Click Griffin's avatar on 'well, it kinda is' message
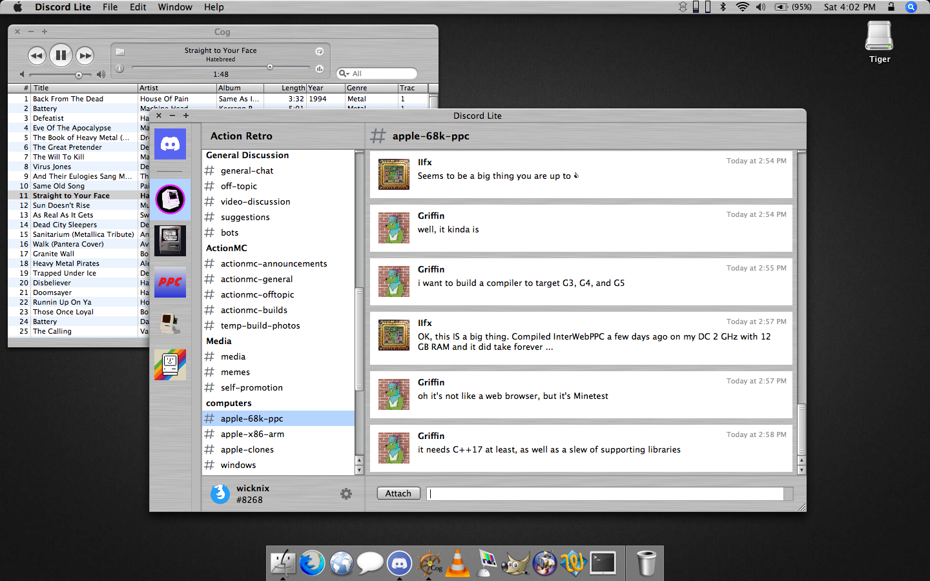Image resolution: width=930 pixels, height=581 pixels. 394,228
